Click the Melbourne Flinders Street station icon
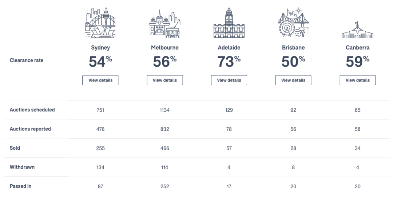This screenshot has height=197, width=393. point(165,24)
